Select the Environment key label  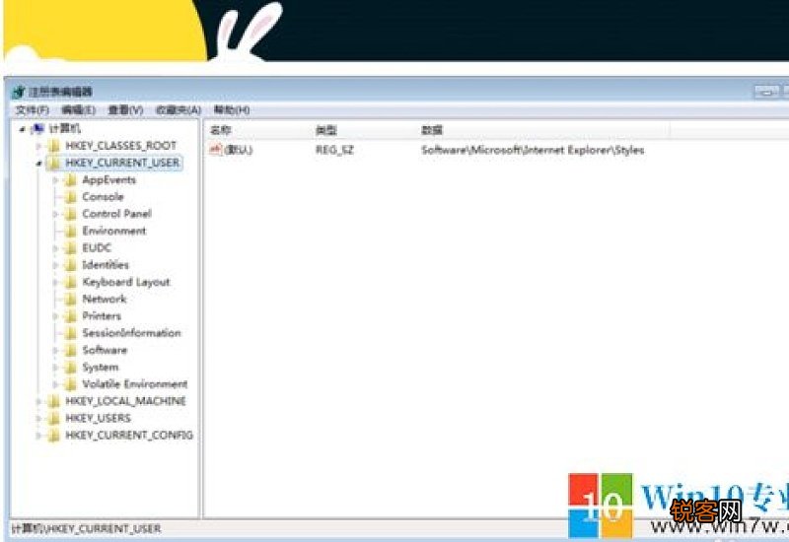(114, 232)
